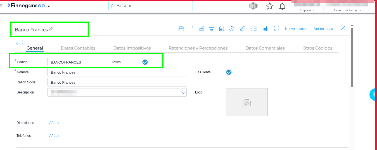Viewport: 377px width, 150px height.
Task: Print the Banco Frances record
Action: 212,29
